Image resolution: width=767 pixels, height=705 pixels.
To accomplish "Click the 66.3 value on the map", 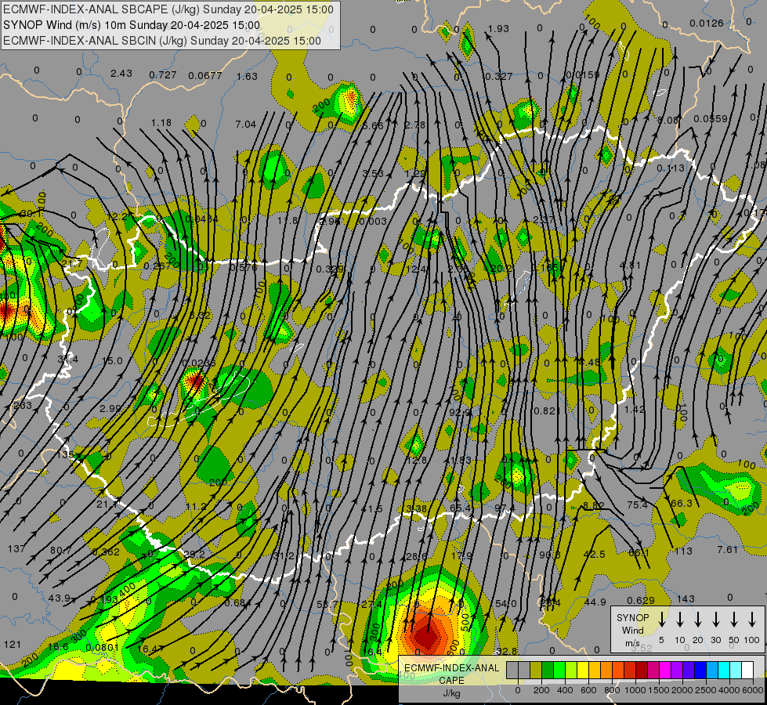I will pos(682,503).
